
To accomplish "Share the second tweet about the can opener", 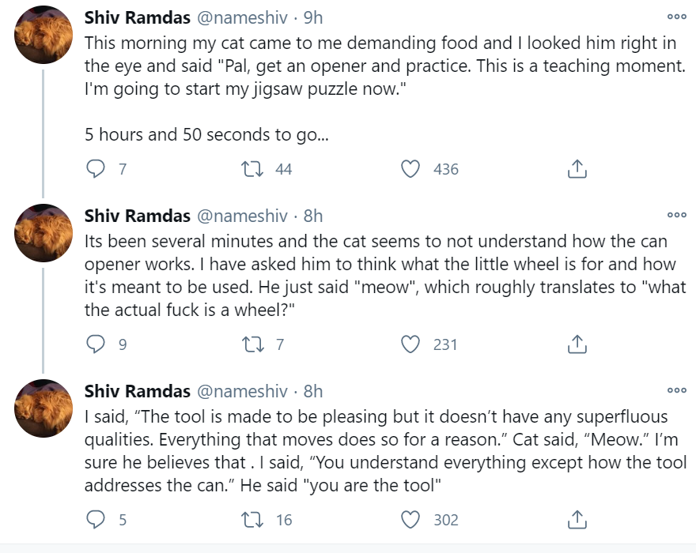I will (577, 344).
